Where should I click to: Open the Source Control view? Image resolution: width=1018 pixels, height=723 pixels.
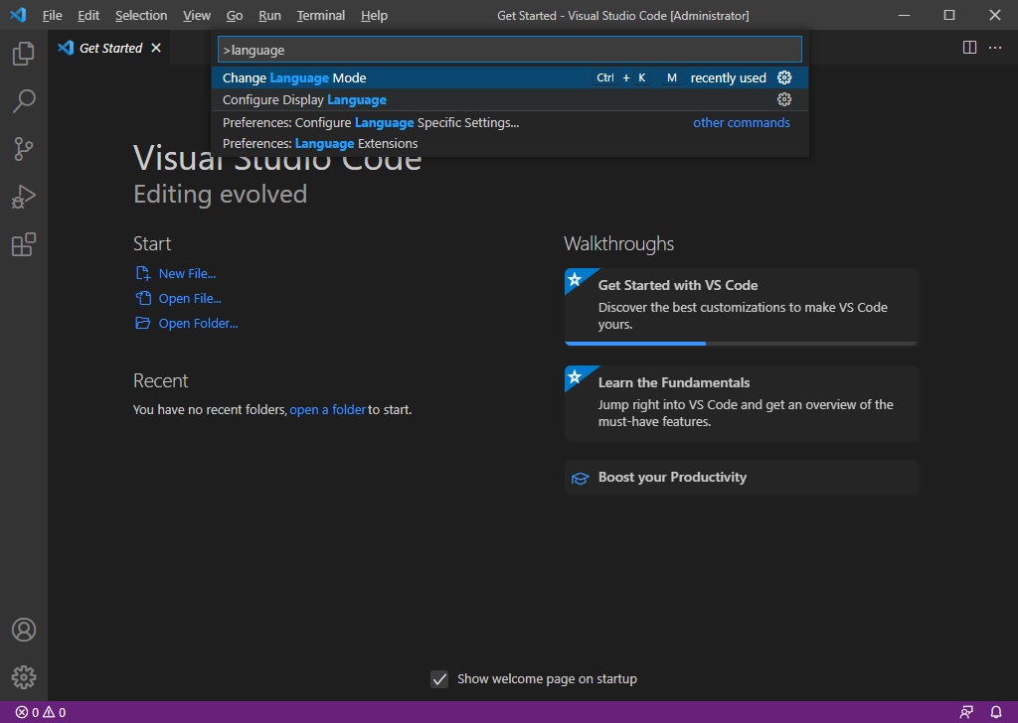pyautogui.click(x=24, y=149)
